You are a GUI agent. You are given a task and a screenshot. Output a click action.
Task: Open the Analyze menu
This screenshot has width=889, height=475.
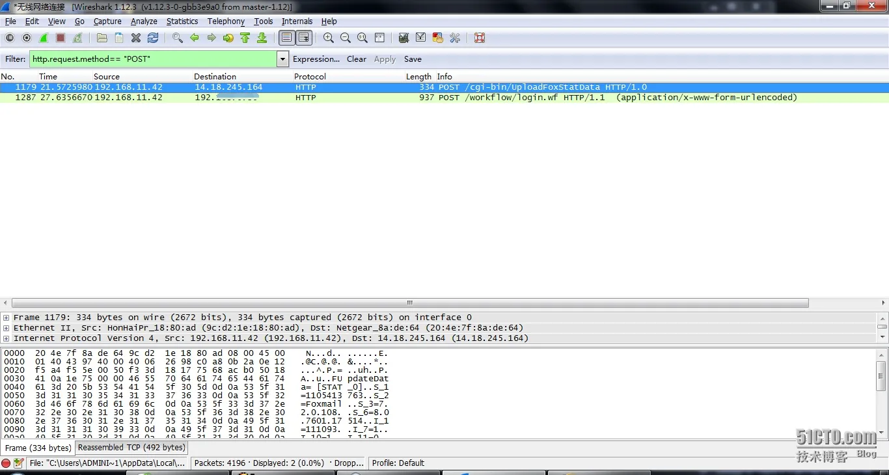click(144, 21)
